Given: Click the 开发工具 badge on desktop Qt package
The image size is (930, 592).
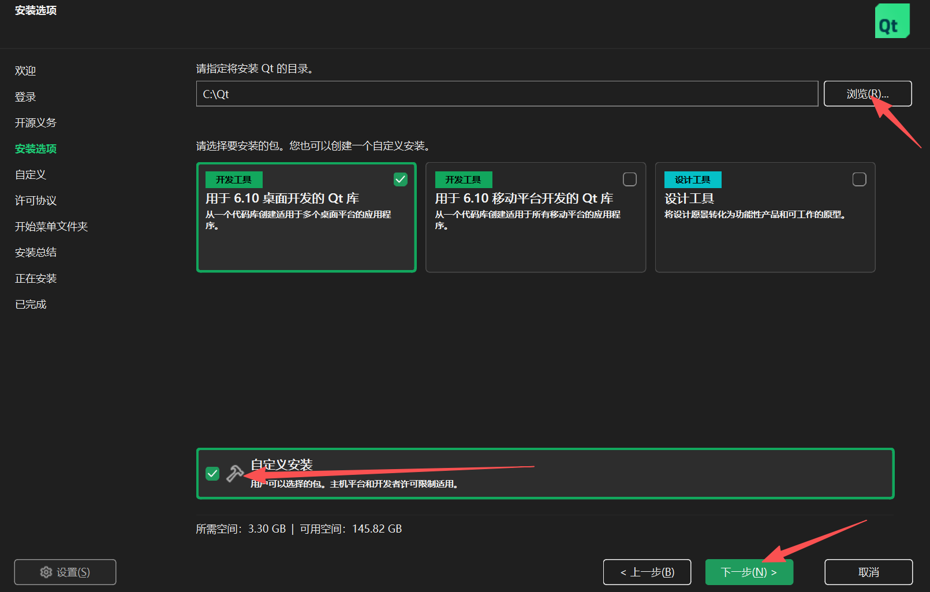Looking at the screenshot, I should [x=233, y=179].
